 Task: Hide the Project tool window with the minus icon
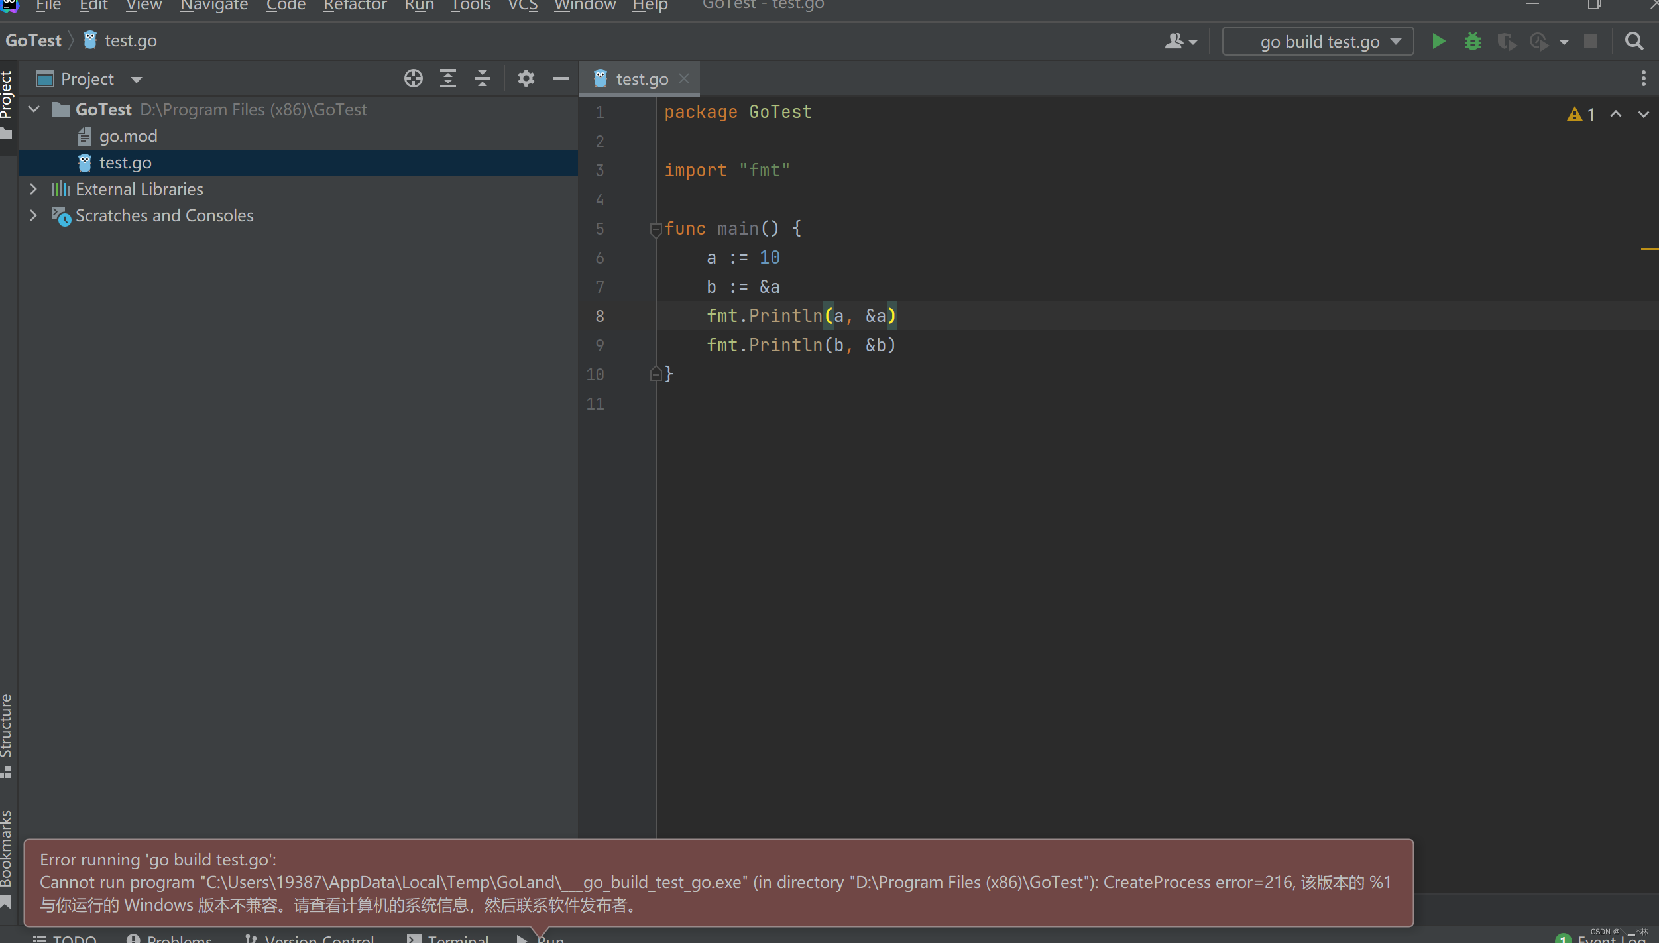click(x=560, y=79)
